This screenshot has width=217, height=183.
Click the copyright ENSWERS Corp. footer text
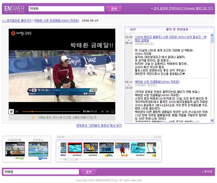point(108,180)
